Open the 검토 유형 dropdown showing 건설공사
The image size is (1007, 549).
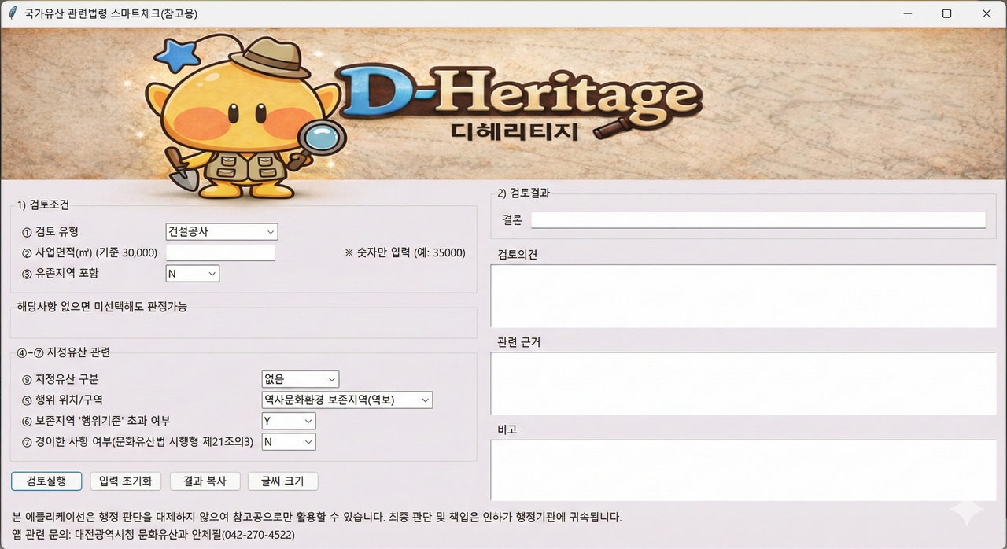click(x=222, y=232)
